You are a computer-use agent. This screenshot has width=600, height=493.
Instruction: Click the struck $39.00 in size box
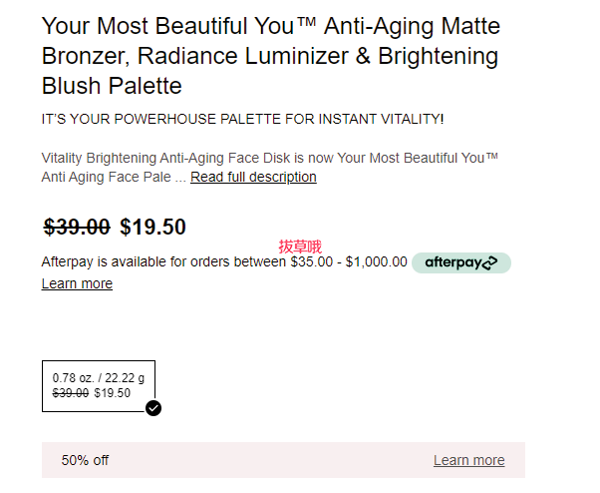click(x=71, y=393)
